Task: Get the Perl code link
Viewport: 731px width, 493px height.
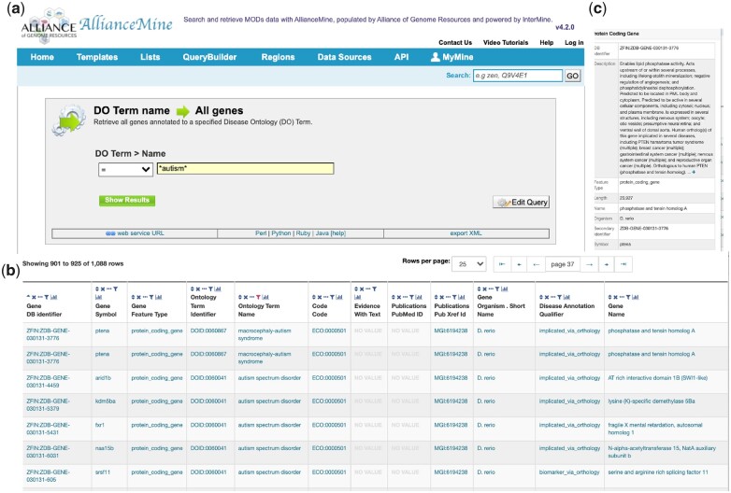Action: click(261, 233)
